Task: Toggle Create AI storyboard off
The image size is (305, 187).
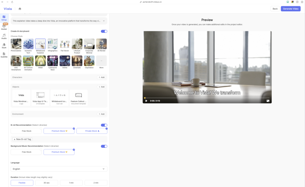Action: pos(104,31)
